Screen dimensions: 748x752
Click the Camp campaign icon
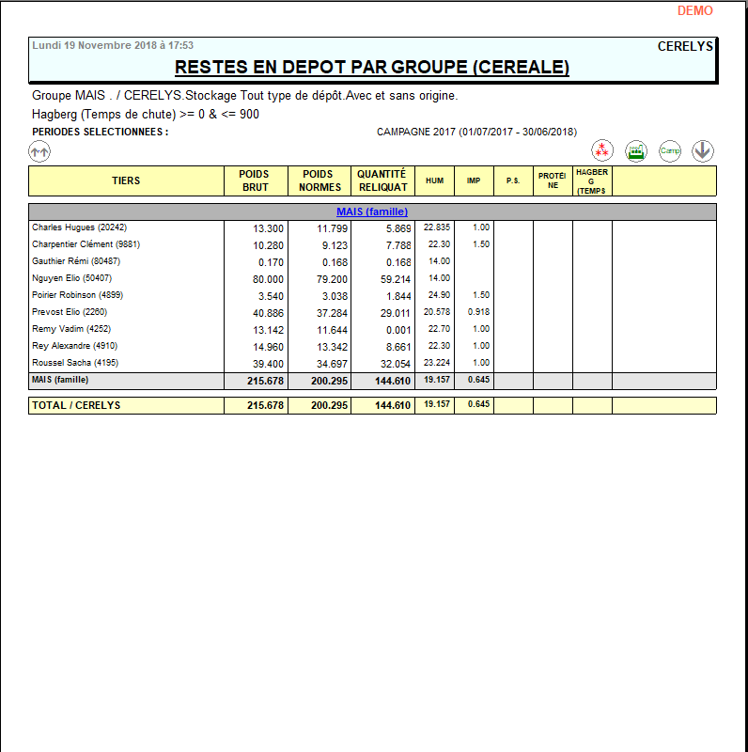[x=669, y=150]
